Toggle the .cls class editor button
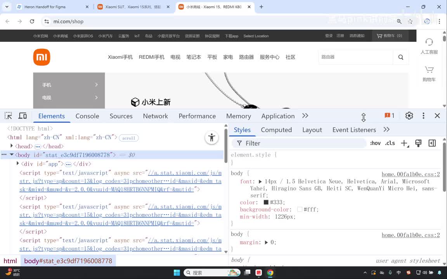This screenshot has height=279, width=447. [390, 143]
